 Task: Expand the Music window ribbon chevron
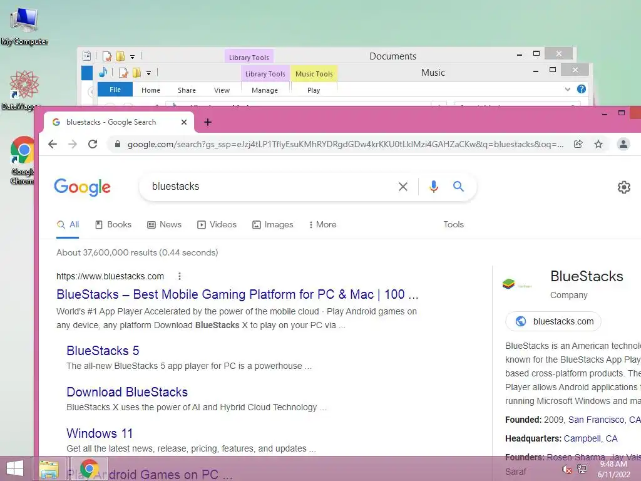click(x=567, y=89)
